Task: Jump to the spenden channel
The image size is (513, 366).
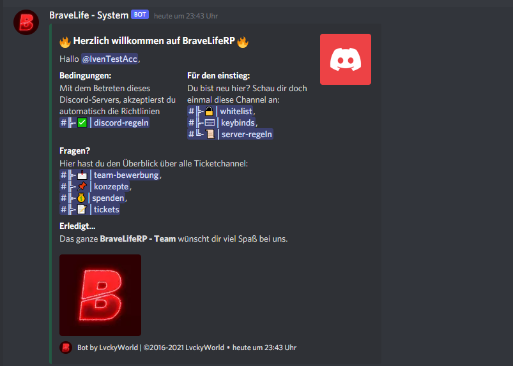Action: (x=92, y=198)
